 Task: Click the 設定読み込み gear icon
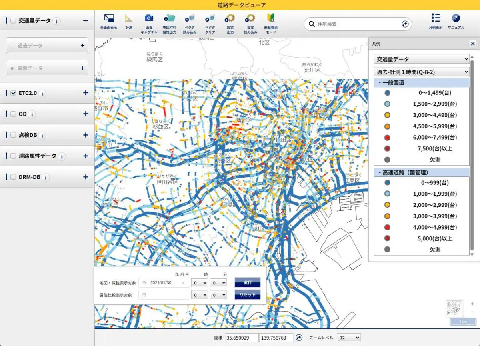(251, 18)
